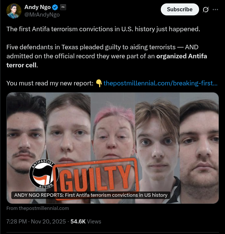The height and width of the screenshot is (234, 225).
Task: Open the Grok explain-post icon
Action: [x=205, y=10]
